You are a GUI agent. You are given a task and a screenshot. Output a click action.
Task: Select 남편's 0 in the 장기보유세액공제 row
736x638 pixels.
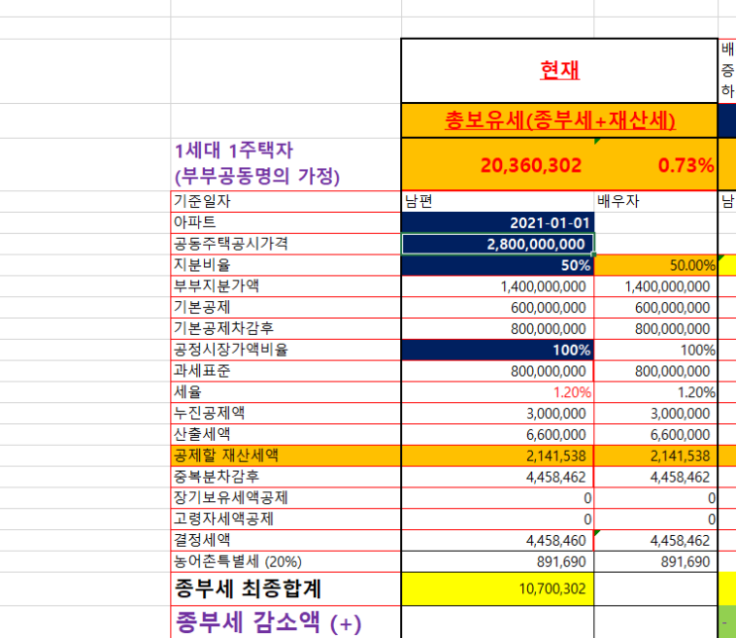[498, 497]
